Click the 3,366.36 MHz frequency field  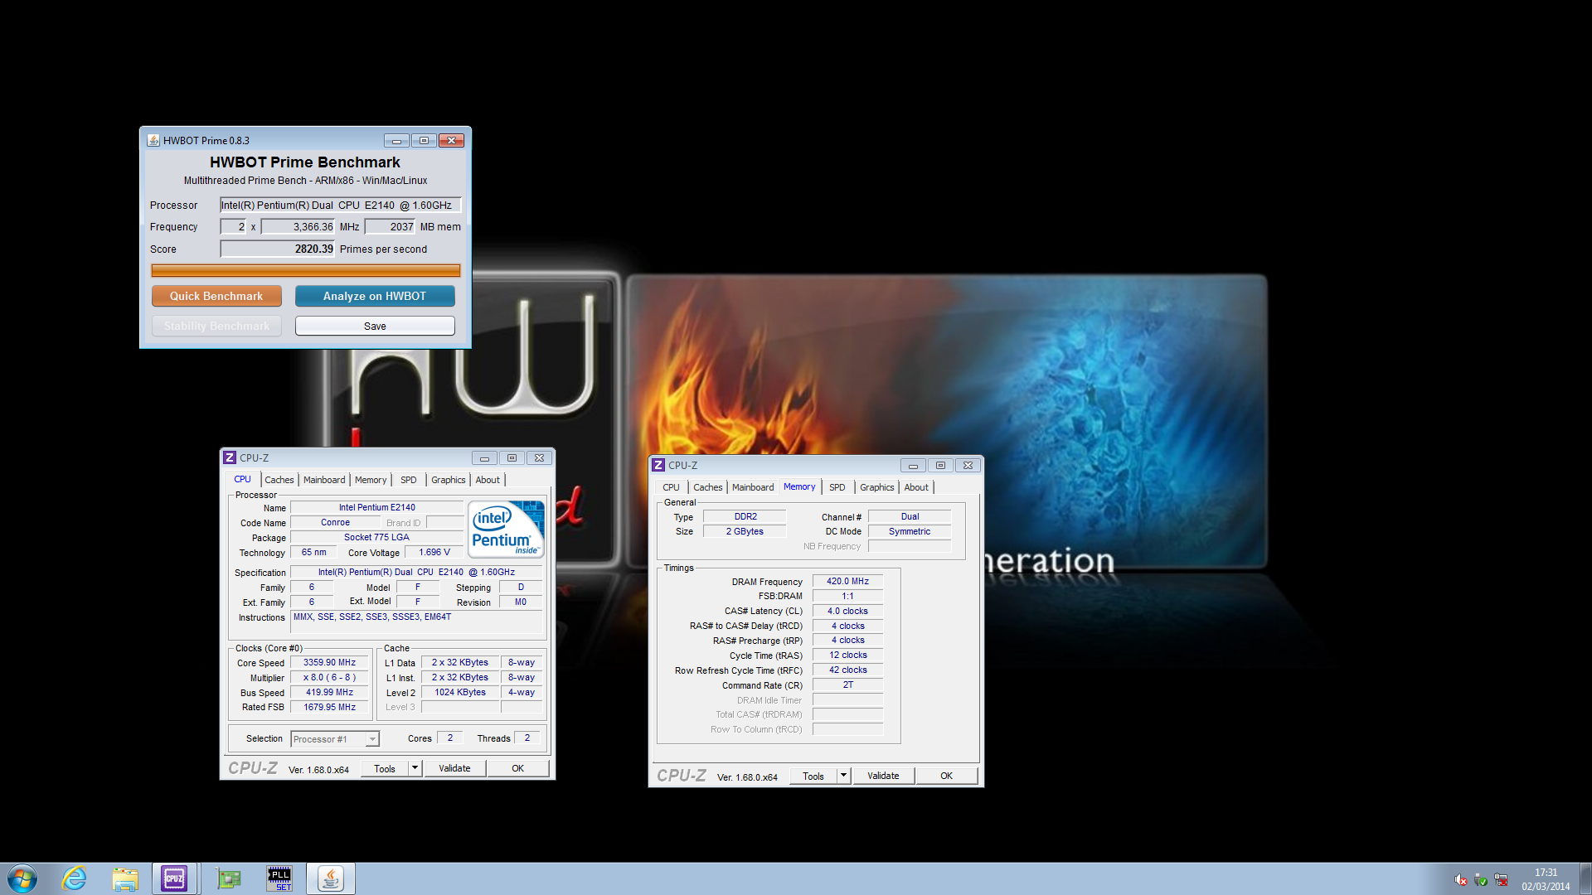(x=298, y=226)
